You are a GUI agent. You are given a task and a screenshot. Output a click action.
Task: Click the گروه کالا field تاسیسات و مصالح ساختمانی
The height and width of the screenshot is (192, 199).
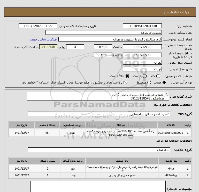(x=99, y=114)
